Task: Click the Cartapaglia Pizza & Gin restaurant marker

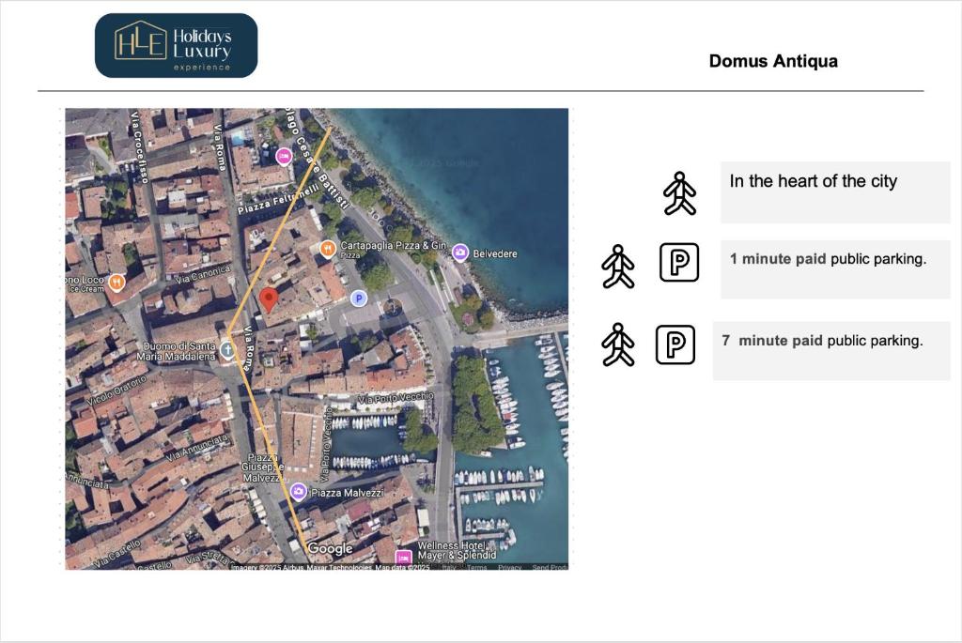Action: pos(328,248)
